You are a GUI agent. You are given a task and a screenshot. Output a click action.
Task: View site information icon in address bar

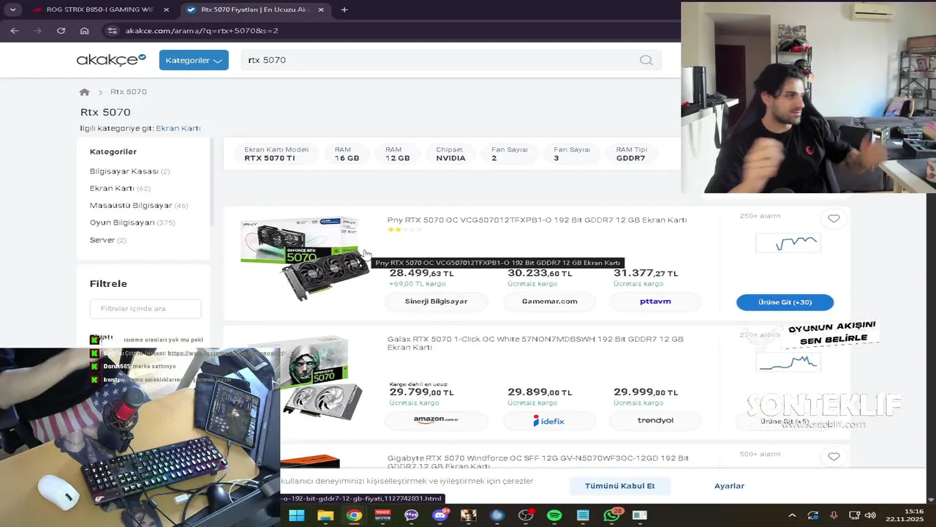point(111,31)
